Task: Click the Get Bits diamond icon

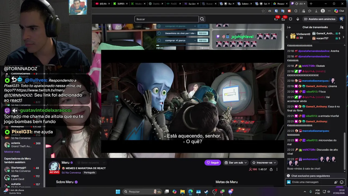Action: pos(298,19)
